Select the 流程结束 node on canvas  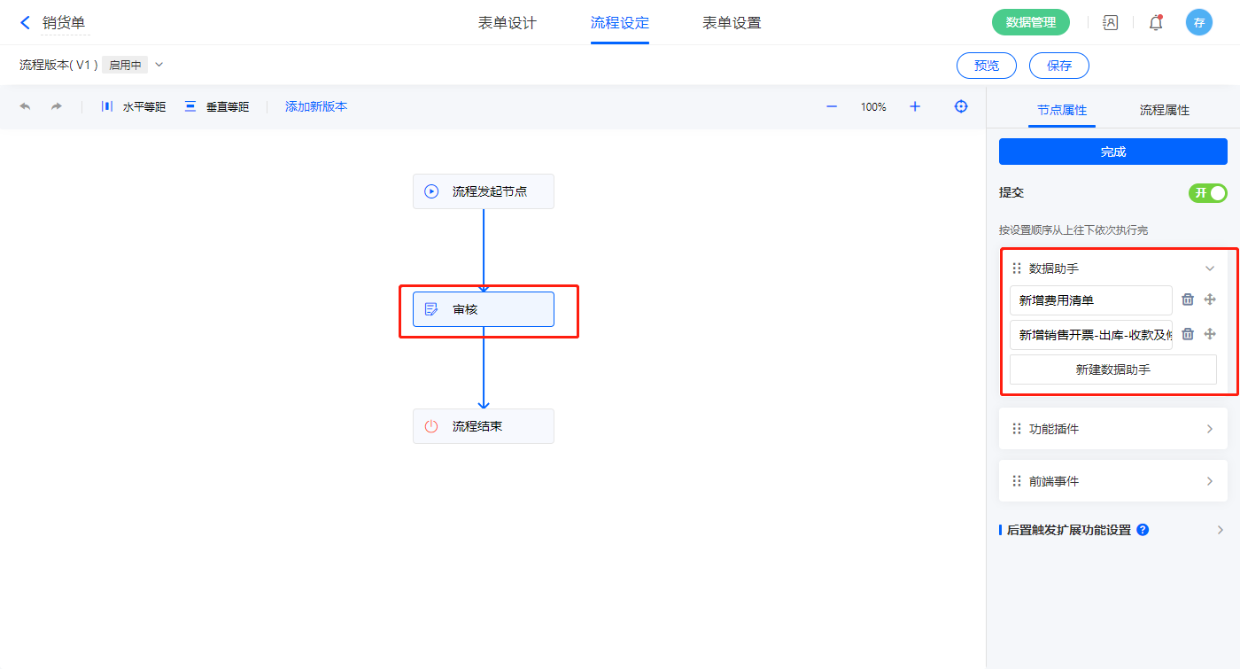coord(483,426)
